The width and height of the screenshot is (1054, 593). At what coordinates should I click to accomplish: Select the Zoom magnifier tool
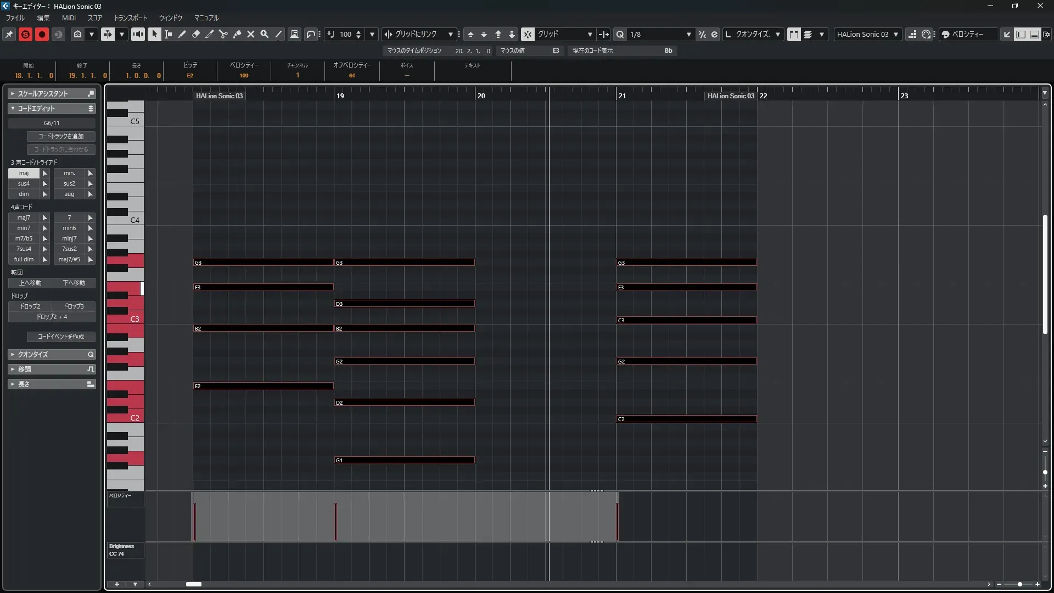pyautogui.click(x=265, y=34)
